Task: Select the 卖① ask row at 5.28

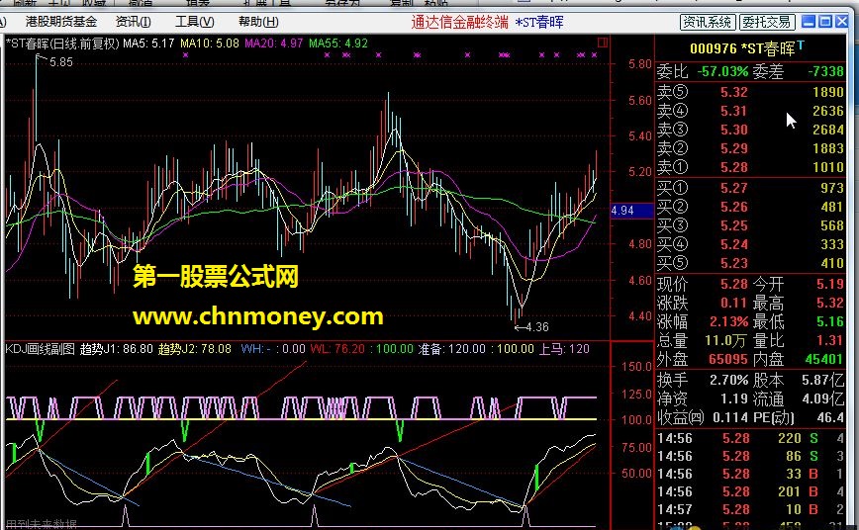Action: (x=750, y=167)
